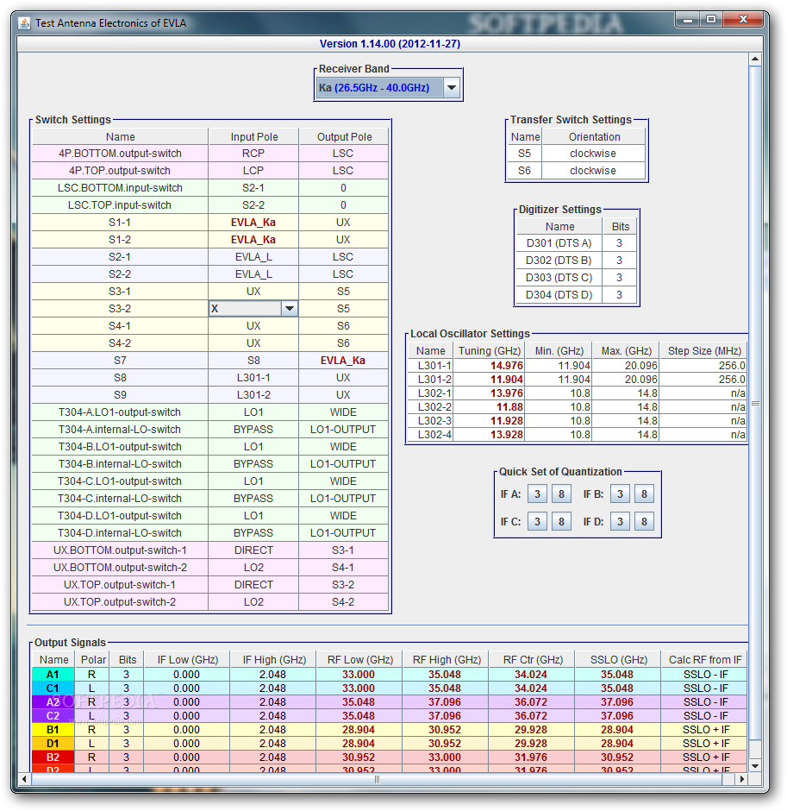Click the S1-2 input pole EVLA_Ka cell
This screenshot has height=811, width=787.
click(253, 240)
